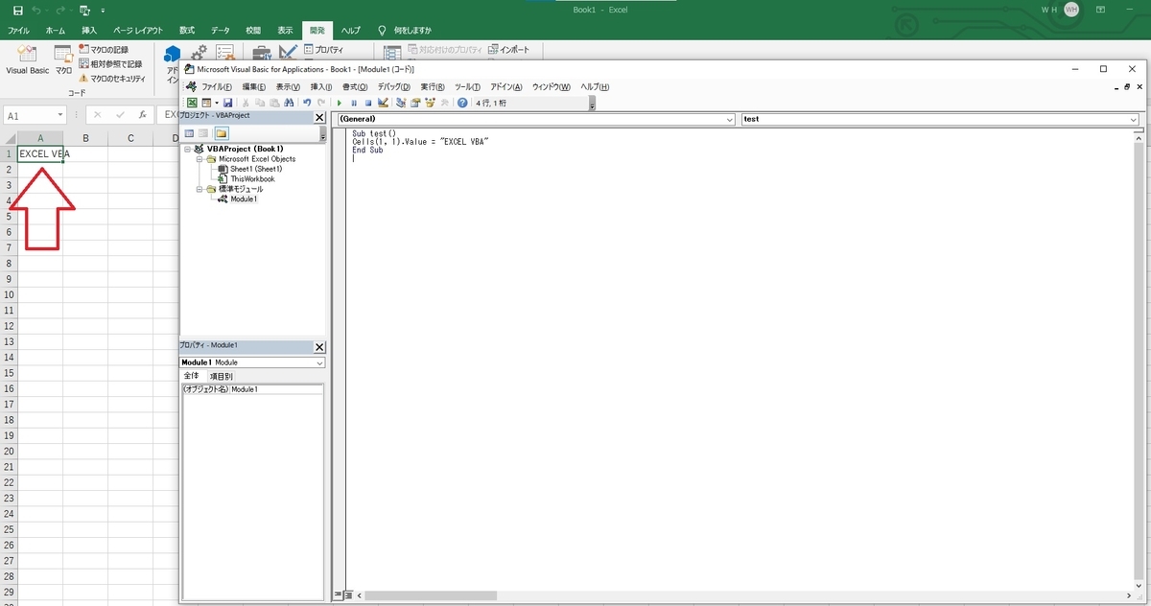
Task: Click Insert UserForm icon in VBA toolbar
Action: pyautogui.click(x=206, y=103)
